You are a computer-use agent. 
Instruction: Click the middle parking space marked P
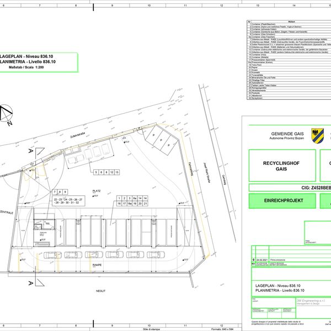[x=162, y=140]
